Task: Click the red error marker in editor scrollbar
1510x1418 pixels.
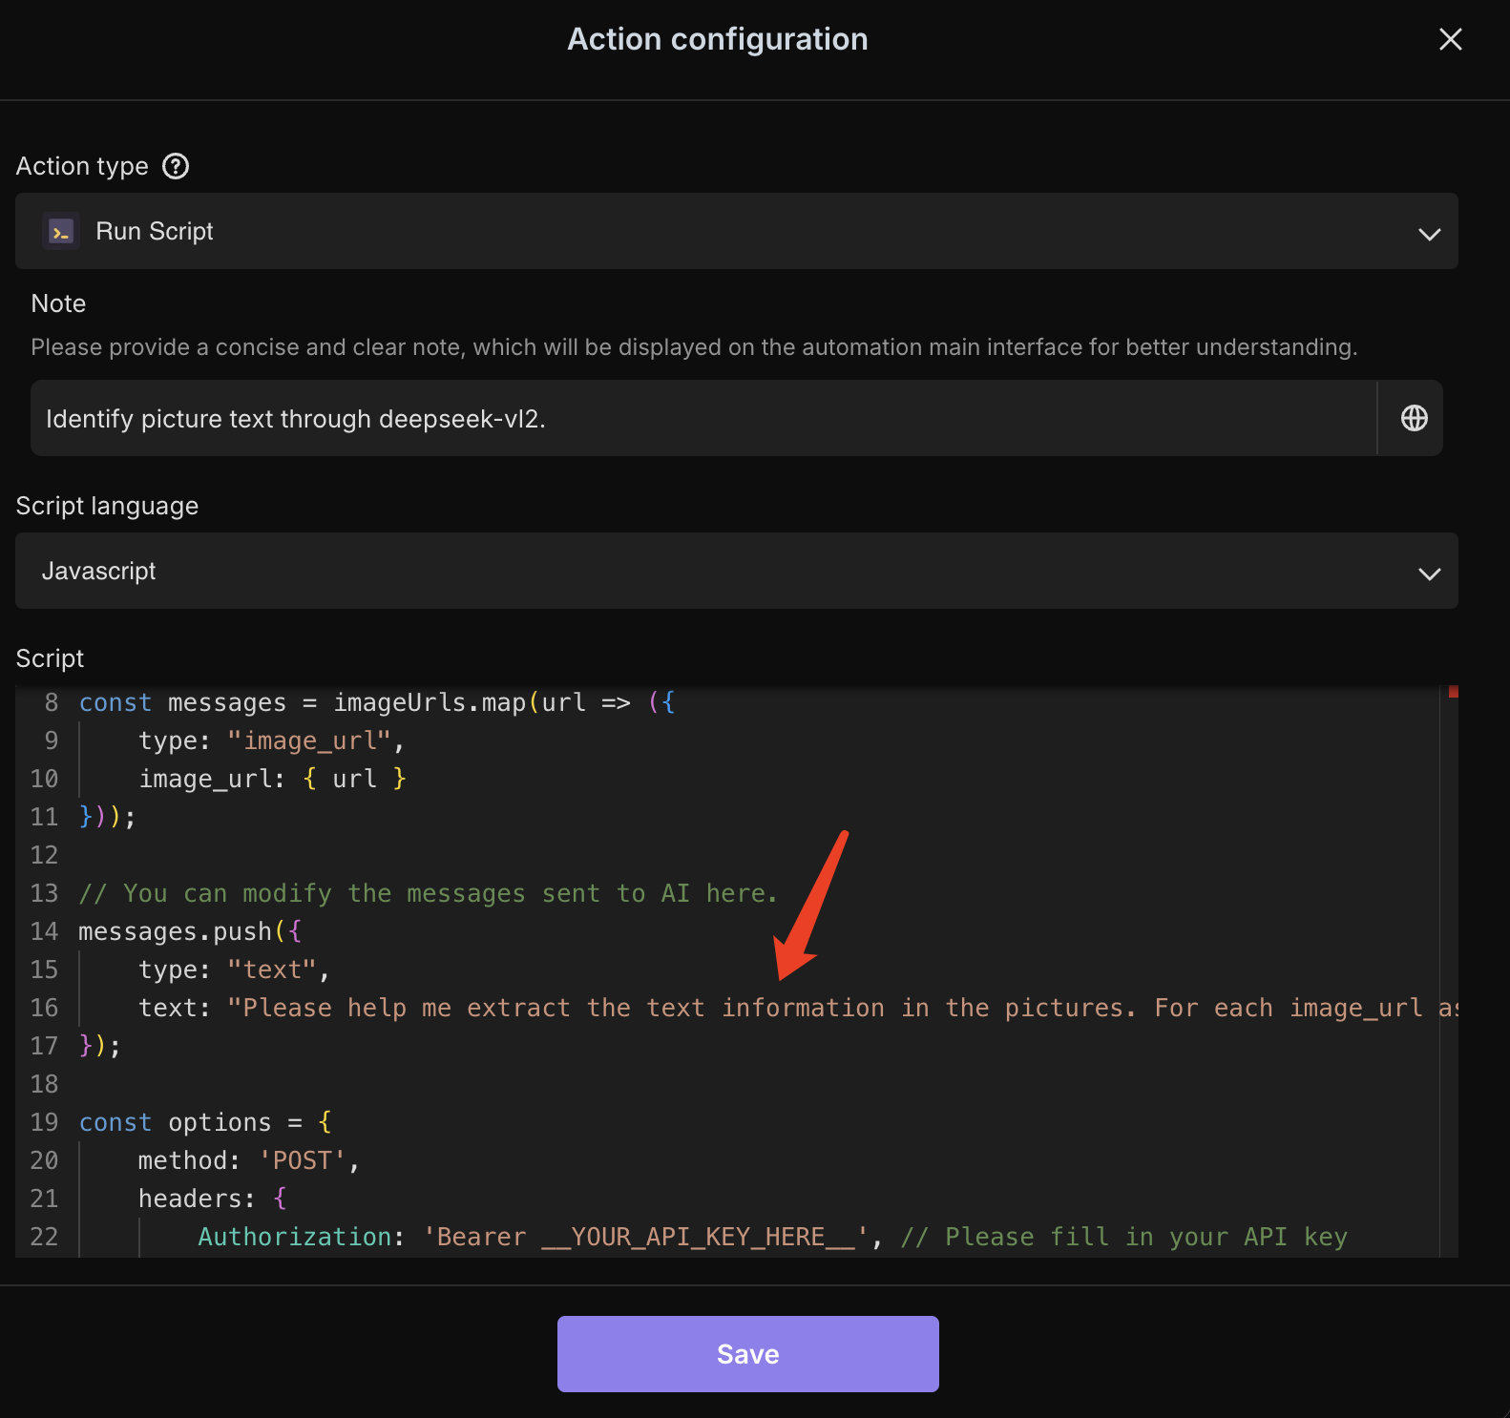Action: tap(1453, 692)
